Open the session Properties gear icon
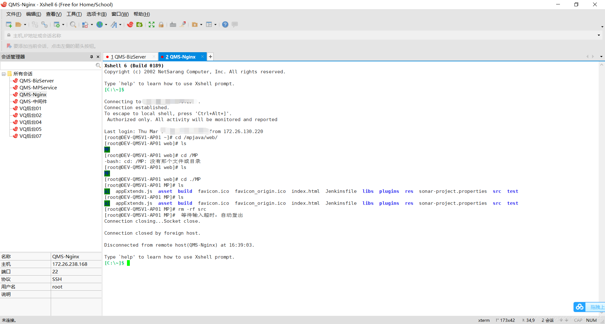Screen dimensions: 605x324 pos(57,25)
